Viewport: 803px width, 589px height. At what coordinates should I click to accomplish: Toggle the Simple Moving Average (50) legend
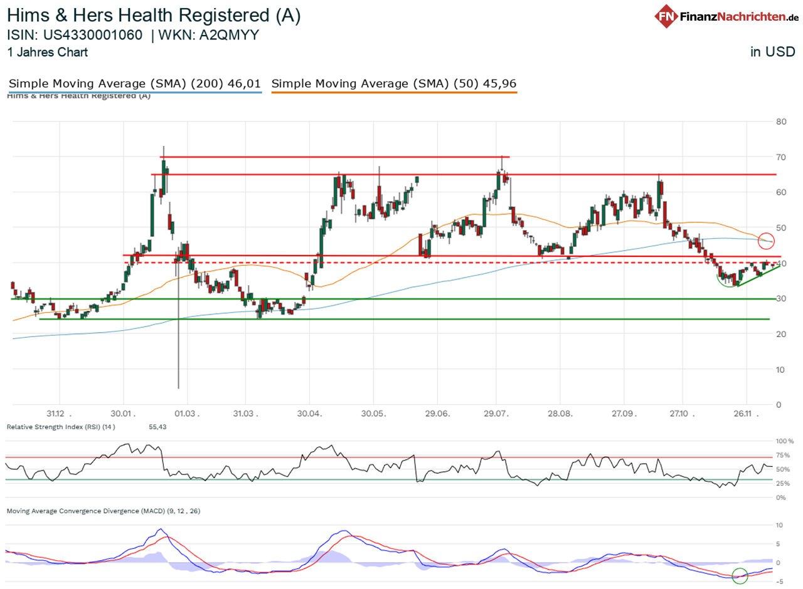(x=394, y=83)
